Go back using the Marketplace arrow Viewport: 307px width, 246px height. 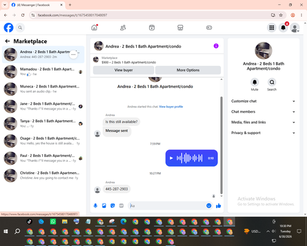(7, 41)
